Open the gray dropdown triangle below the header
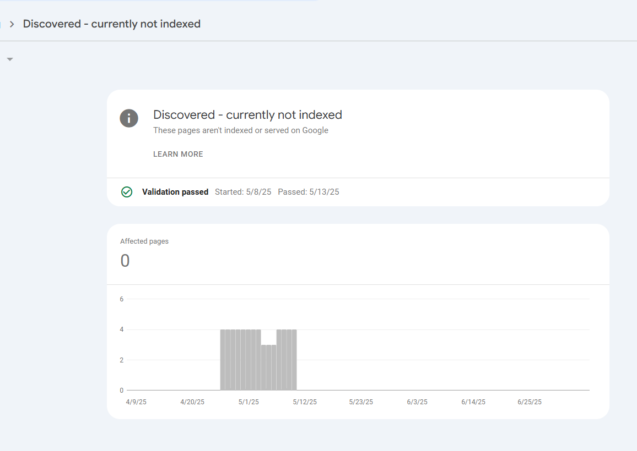The image size is (637, 451). click(9, 58)
